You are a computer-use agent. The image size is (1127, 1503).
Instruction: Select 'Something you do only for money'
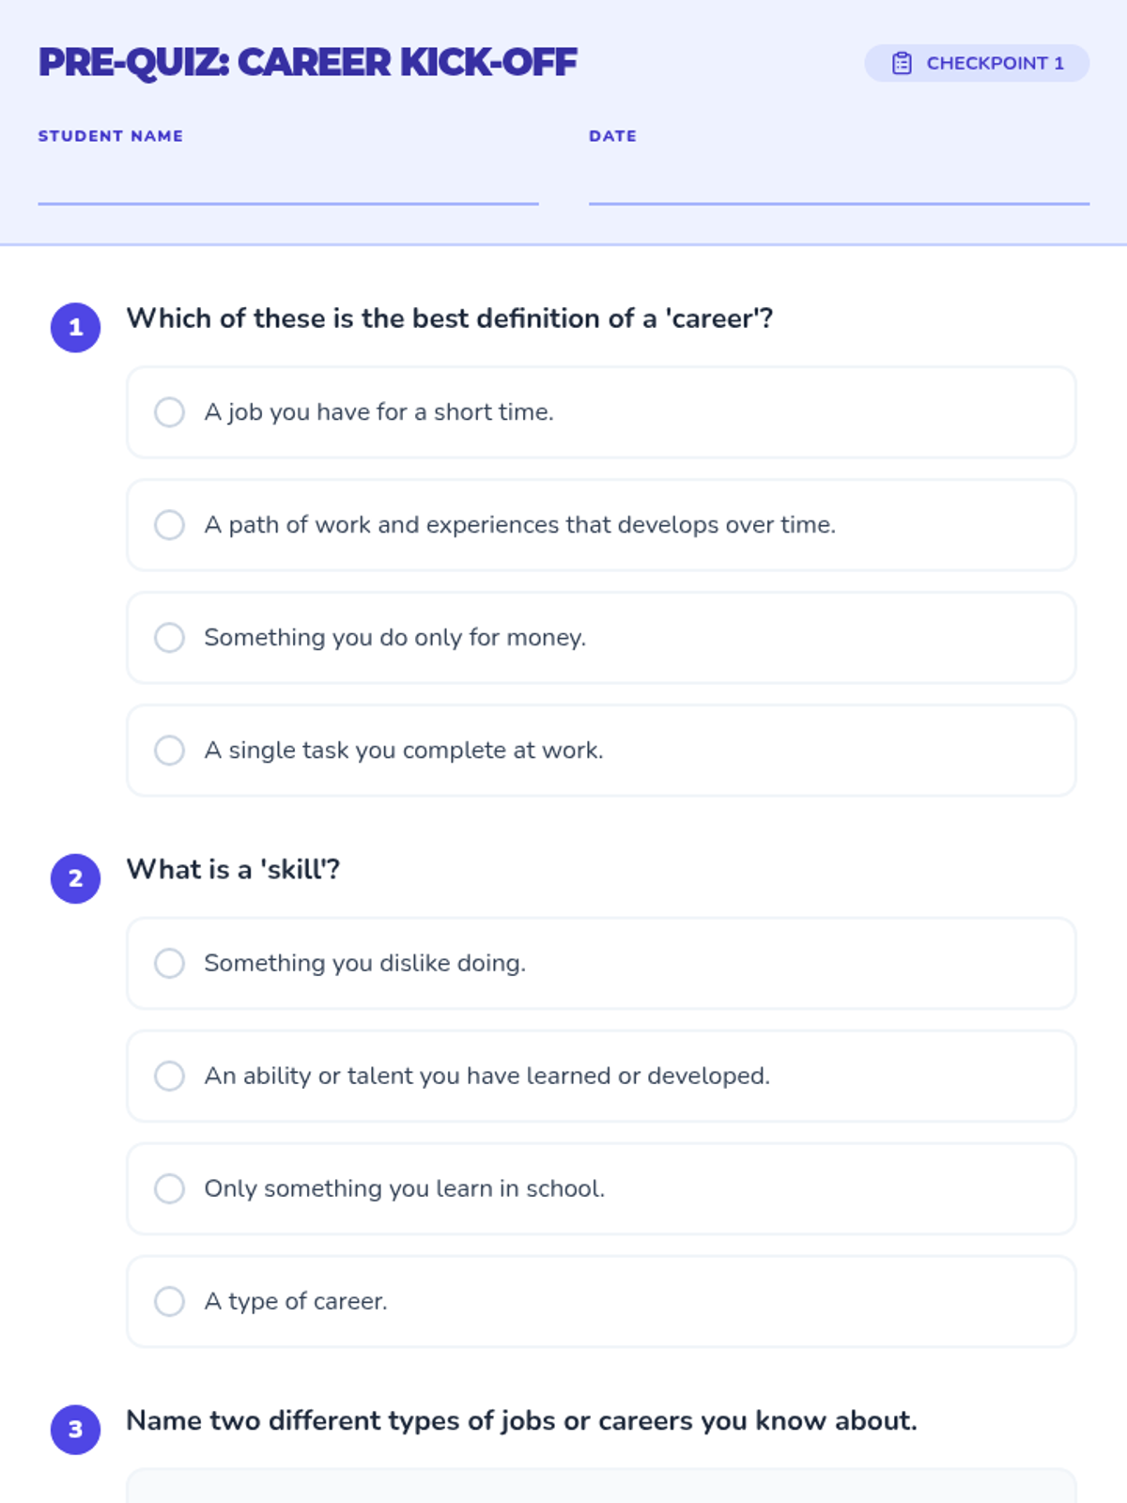point(601,638)
